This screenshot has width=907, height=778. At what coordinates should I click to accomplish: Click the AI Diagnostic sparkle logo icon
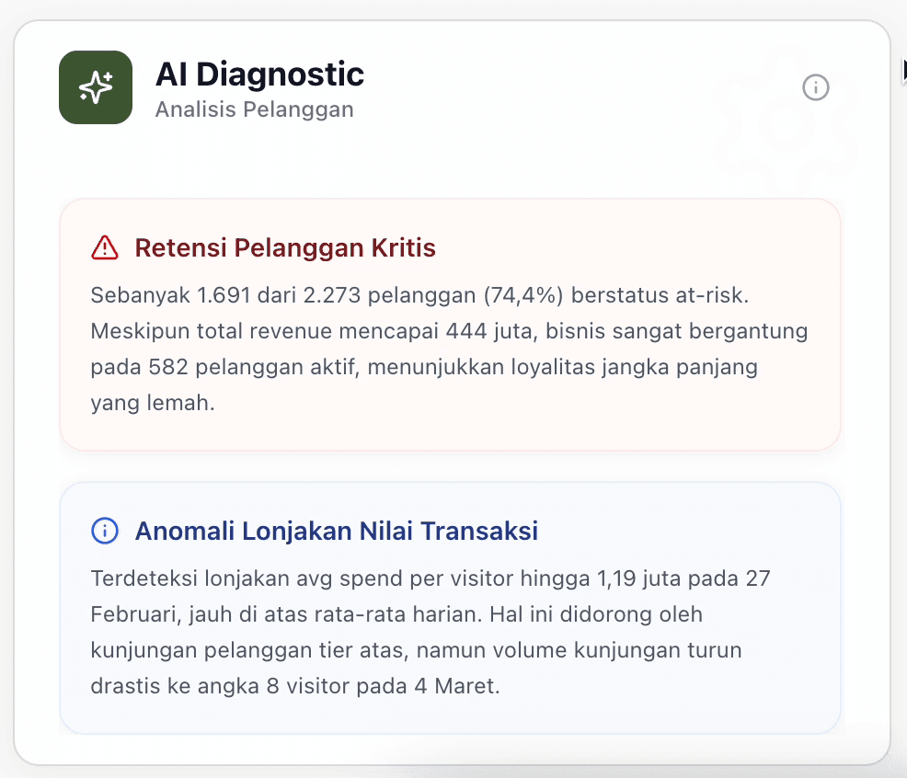point(96,87)
